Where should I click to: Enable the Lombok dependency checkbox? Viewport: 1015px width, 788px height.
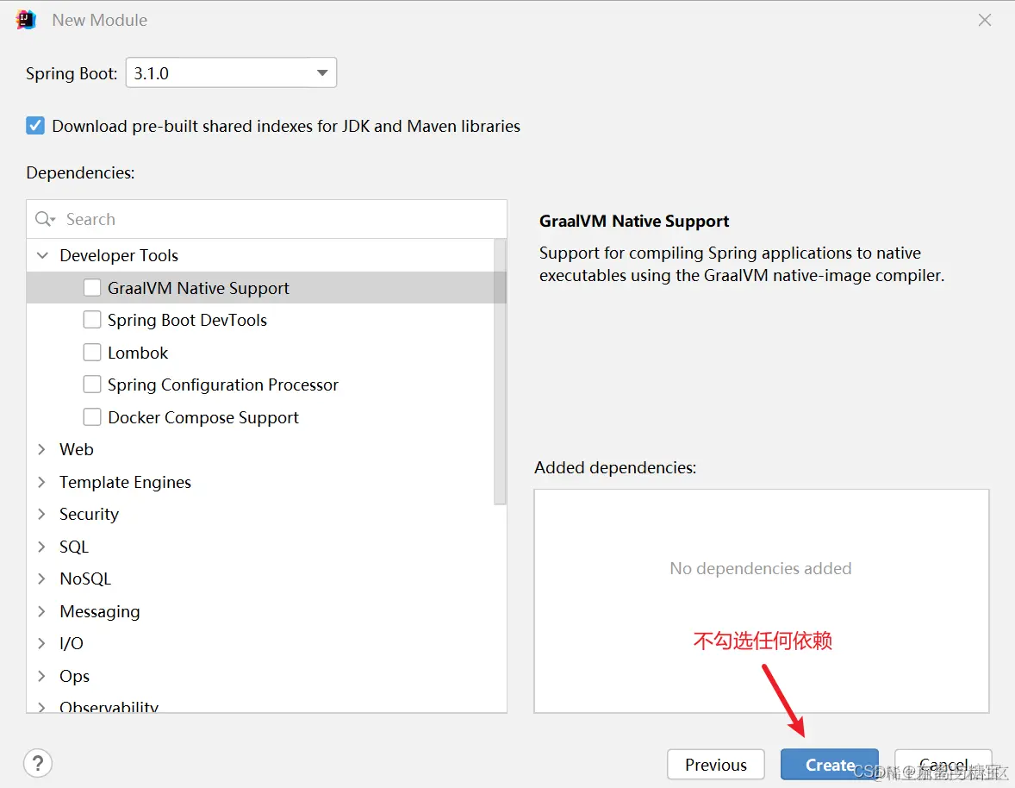92,353
